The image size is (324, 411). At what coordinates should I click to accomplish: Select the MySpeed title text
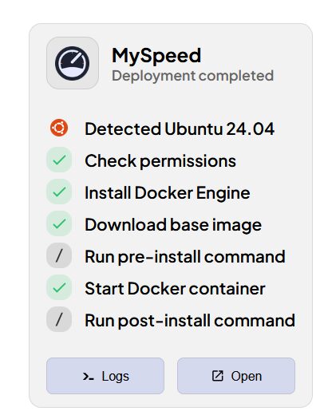coord(156,56)
